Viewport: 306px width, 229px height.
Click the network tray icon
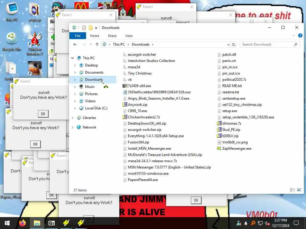(260, 223)
